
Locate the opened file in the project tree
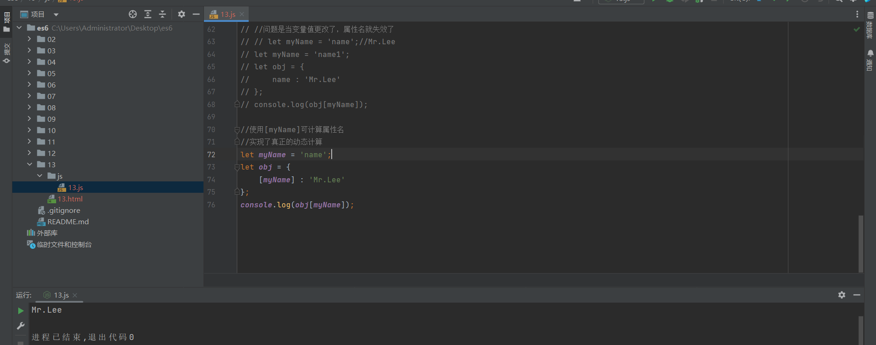[133, 14]
